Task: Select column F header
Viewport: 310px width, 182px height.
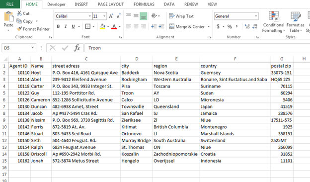Action: (235, 59)
